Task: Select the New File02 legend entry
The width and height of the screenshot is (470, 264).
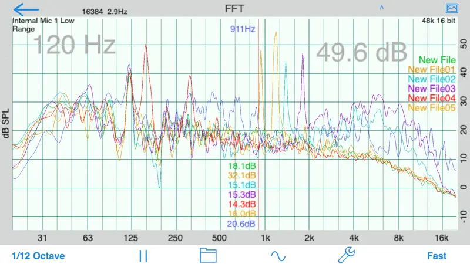Action: 432,79
